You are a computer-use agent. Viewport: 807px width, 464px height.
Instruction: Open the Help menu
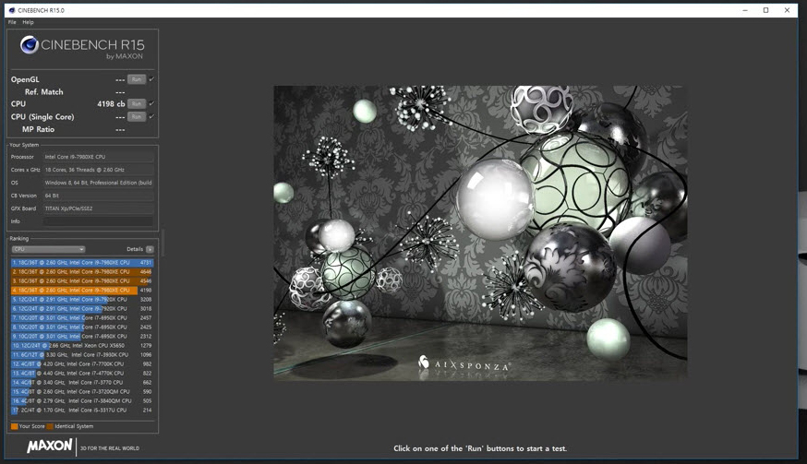pyautogui.click(x=28, y=22)
